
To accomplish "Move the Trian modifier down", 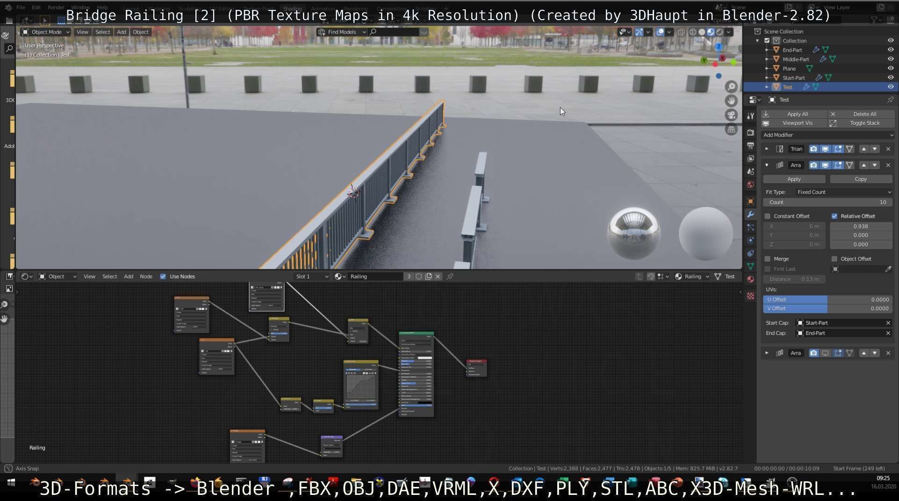I will [875, 149].
